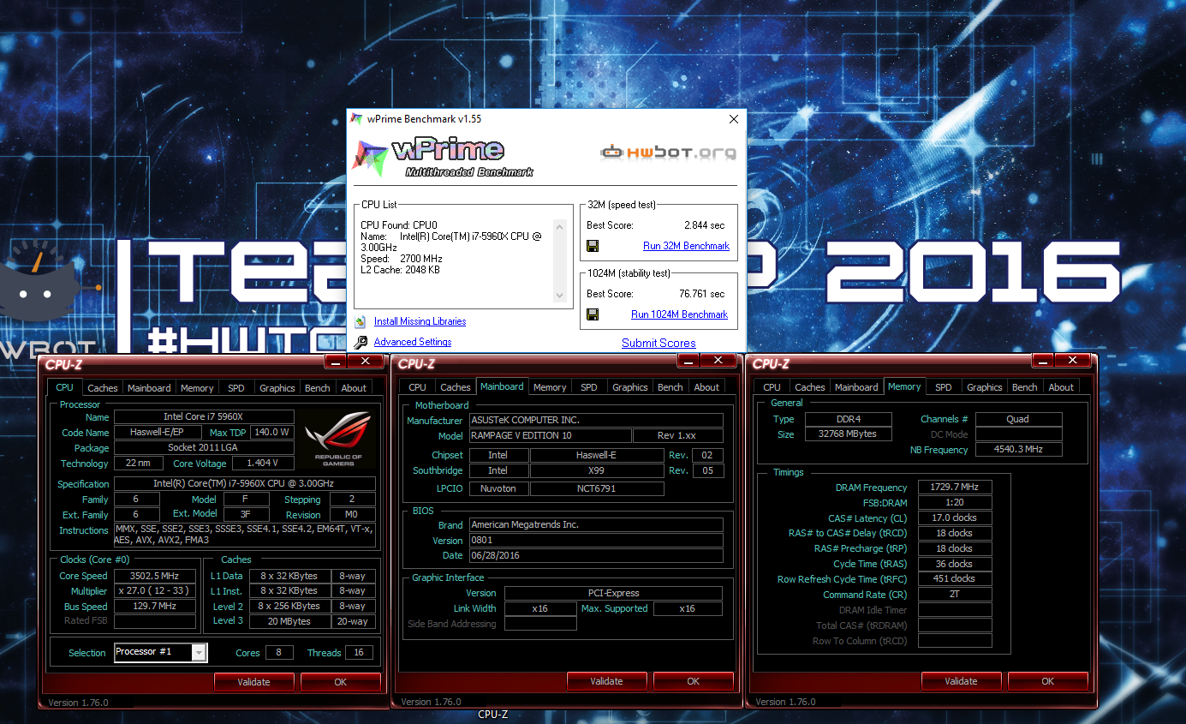Open CPU tab in the Motherboard CPU-Z window

click(417, 387)
